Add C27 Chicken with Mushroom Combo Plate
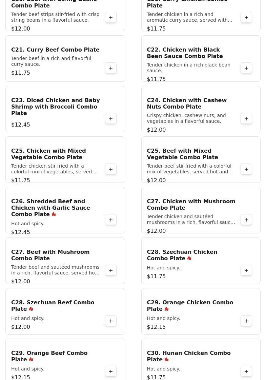This screenshot has width=266, height=380. (x=246, y=220)
